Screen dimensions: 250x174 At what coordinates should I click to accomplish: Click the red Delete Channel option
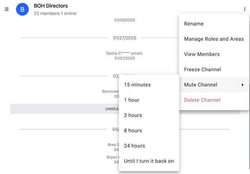[x=202, y=100]
